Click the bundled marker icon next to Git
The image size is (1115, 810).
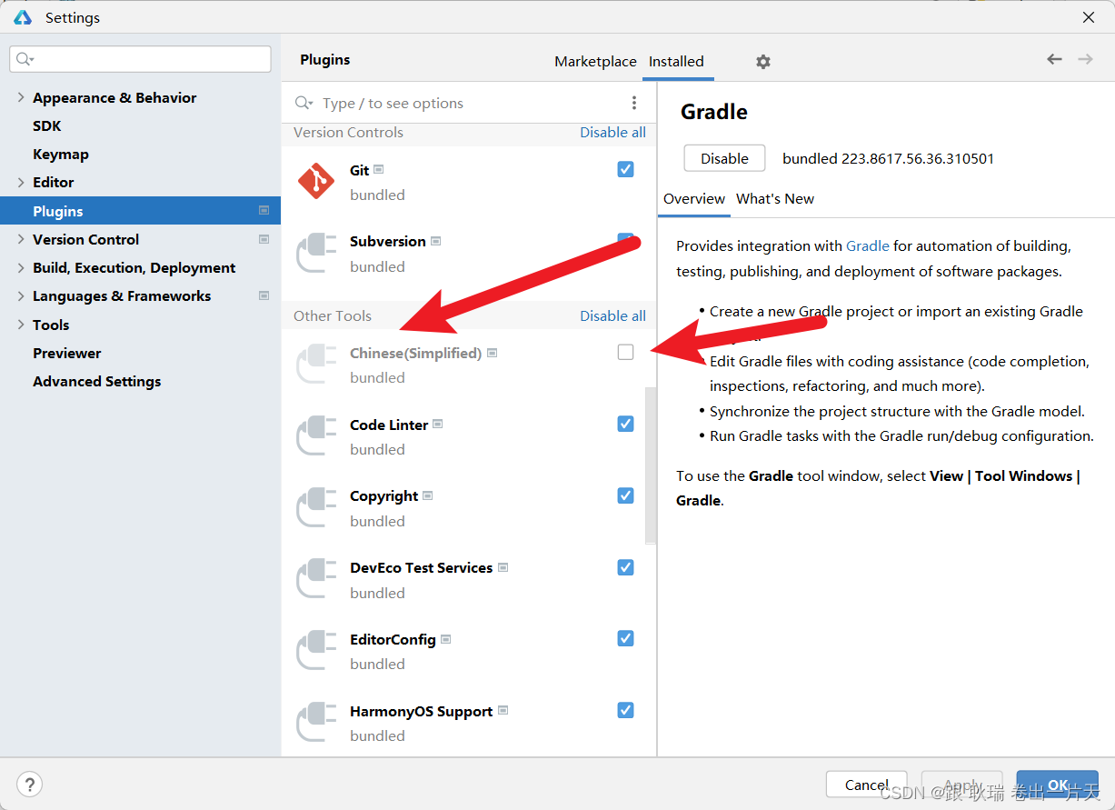379,169
